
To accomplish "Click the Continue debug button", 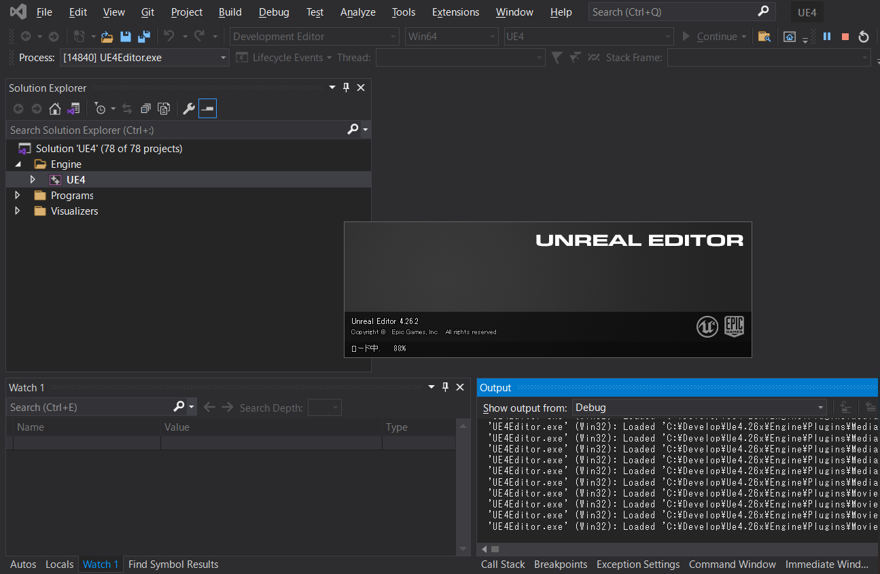I will (710, 37).
